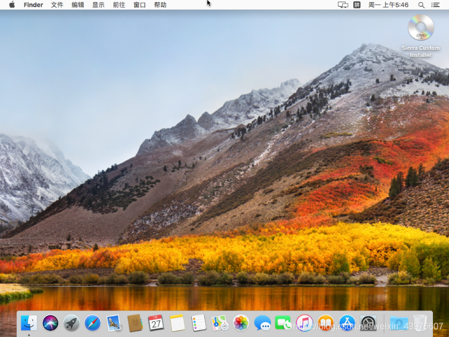The image size is (449, 337).
Task: Open Spotlight search magnifier icon
Action: click(x=421, y=5)
